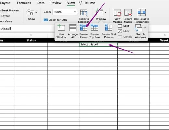Select column C header
This screenshot has width=169, height=130.
point(31,35)
